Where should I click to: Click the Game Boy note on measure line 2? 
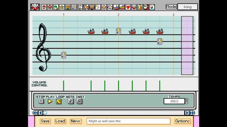(118, 31)
